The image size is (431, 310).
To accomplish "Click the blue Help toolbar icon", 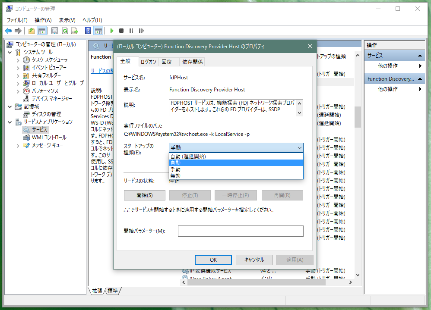I will click(88, 31).
